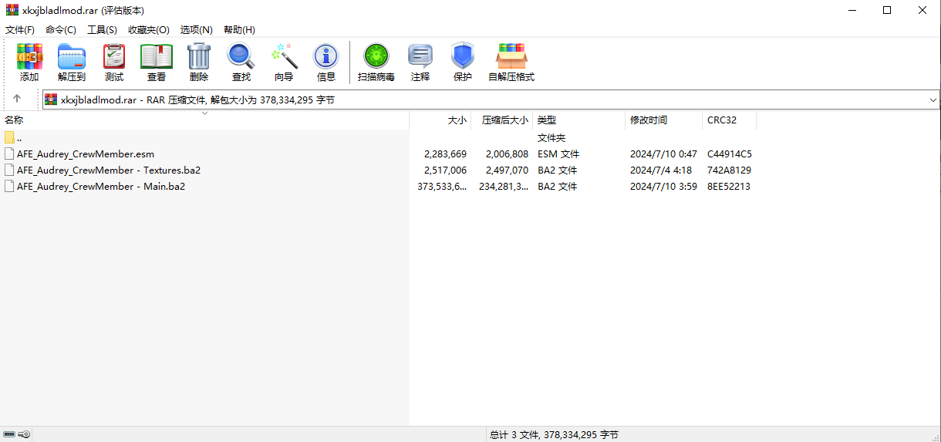Open the 工具(S) menu
Screen dimensions: 941x442
pyautogui.click(x=102, y=30)
